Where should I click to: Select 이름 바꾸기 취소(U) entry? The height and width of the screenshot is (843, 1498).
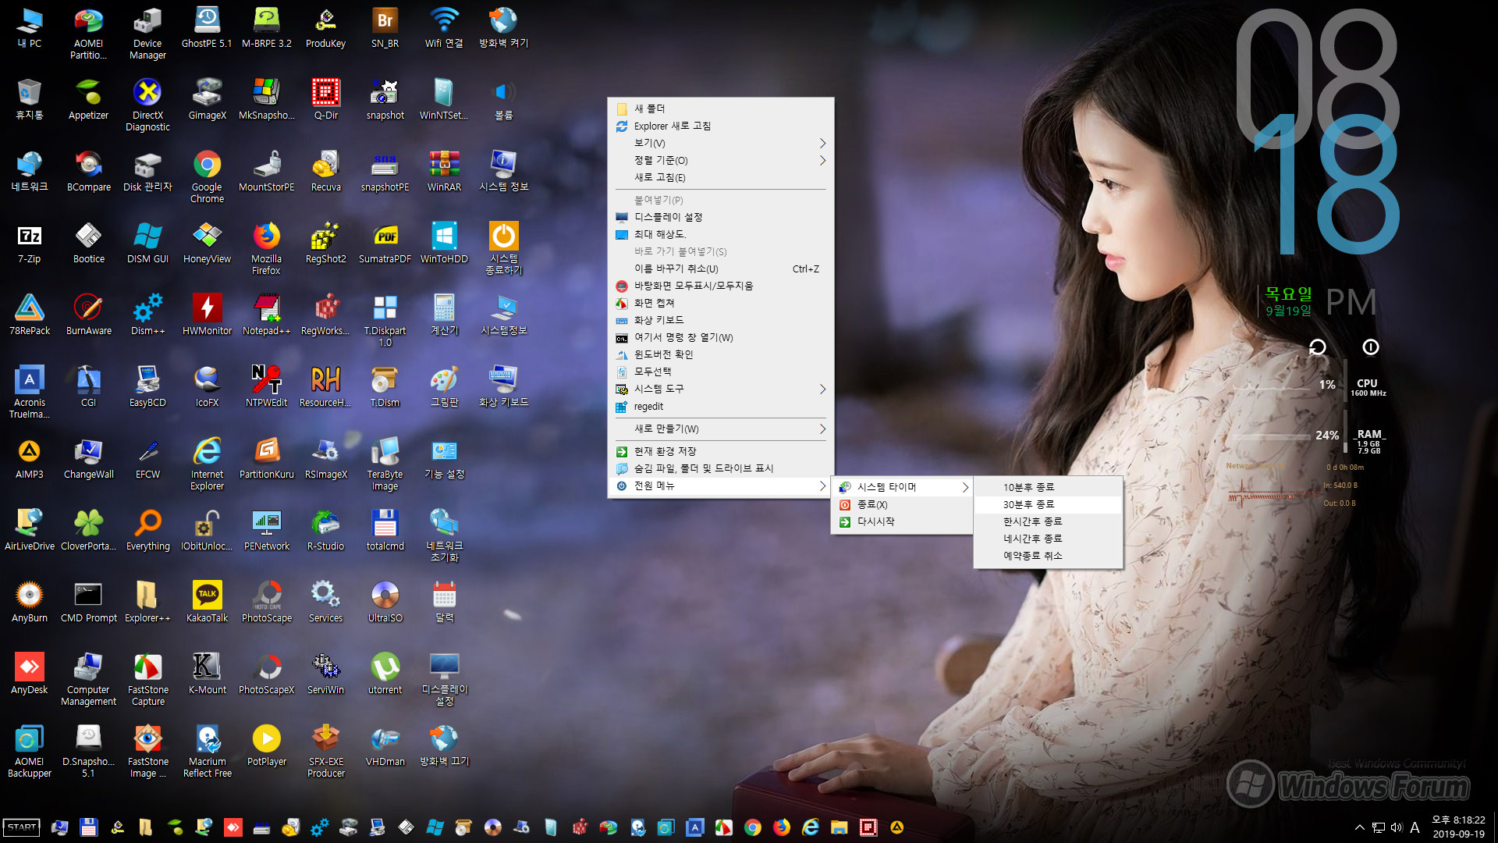[720, 269]
